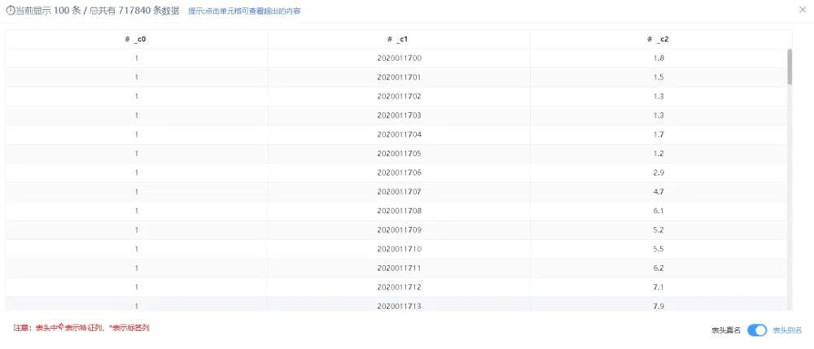The image size is (814, 349).
Task: Click the cell 2020011702
Action: [x=399, y=97]
